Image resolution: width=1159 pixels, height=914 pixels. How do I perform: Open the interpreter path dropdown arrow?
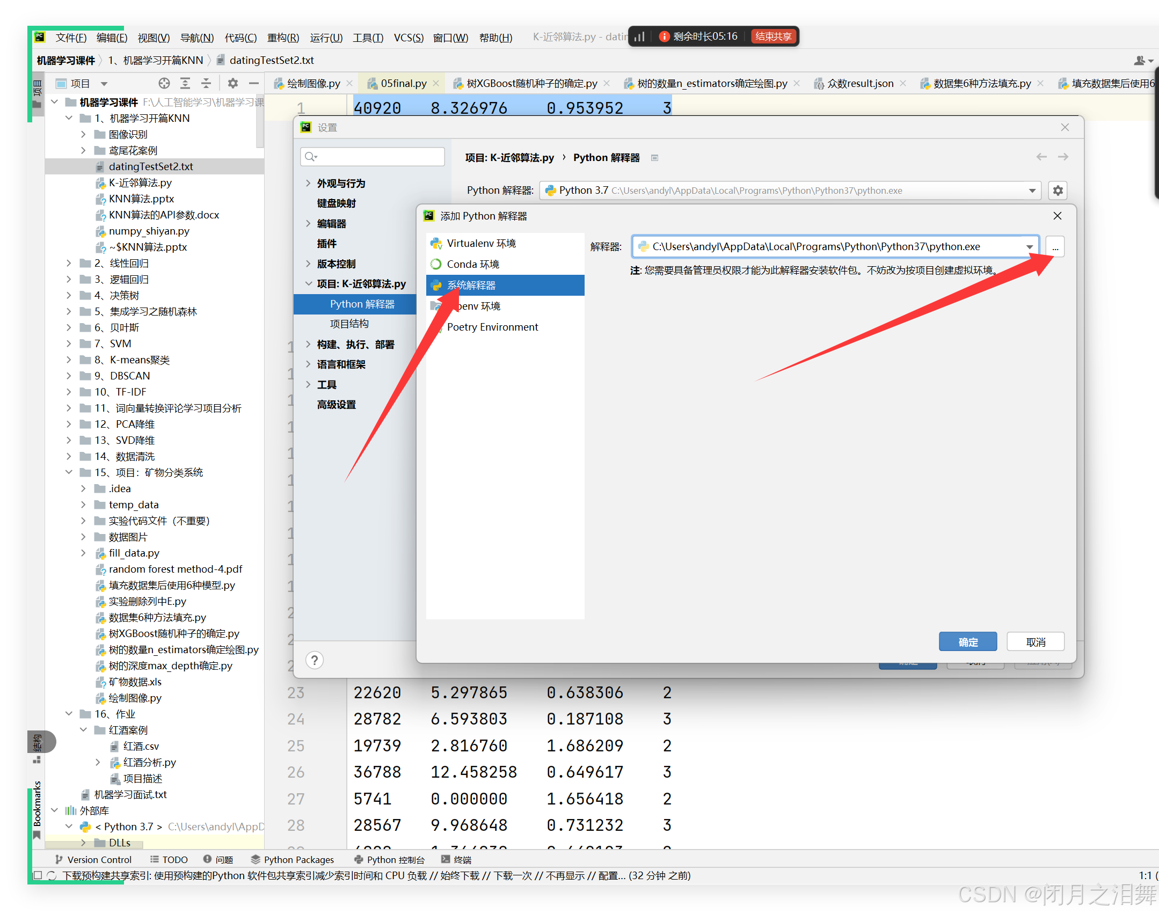[1029, 247]
